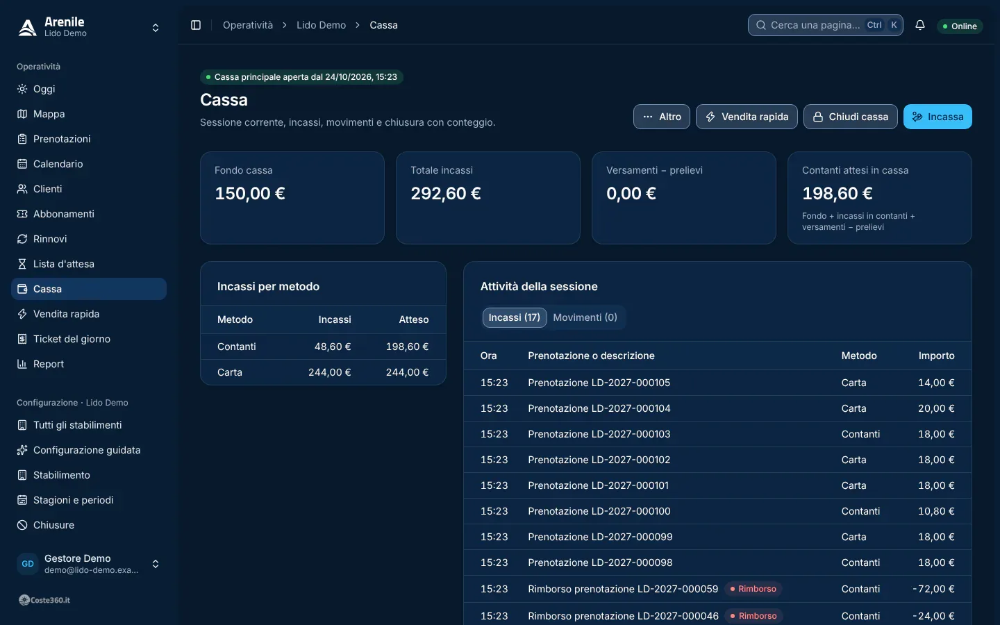Click the Mappa map icon
The height and width of the screenshot is (625, 1000).
click(x=22, y=114)
